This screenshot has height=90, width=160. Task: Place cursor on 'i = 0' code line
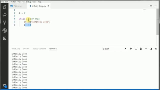pyautogui.click(x=22, y=13)
